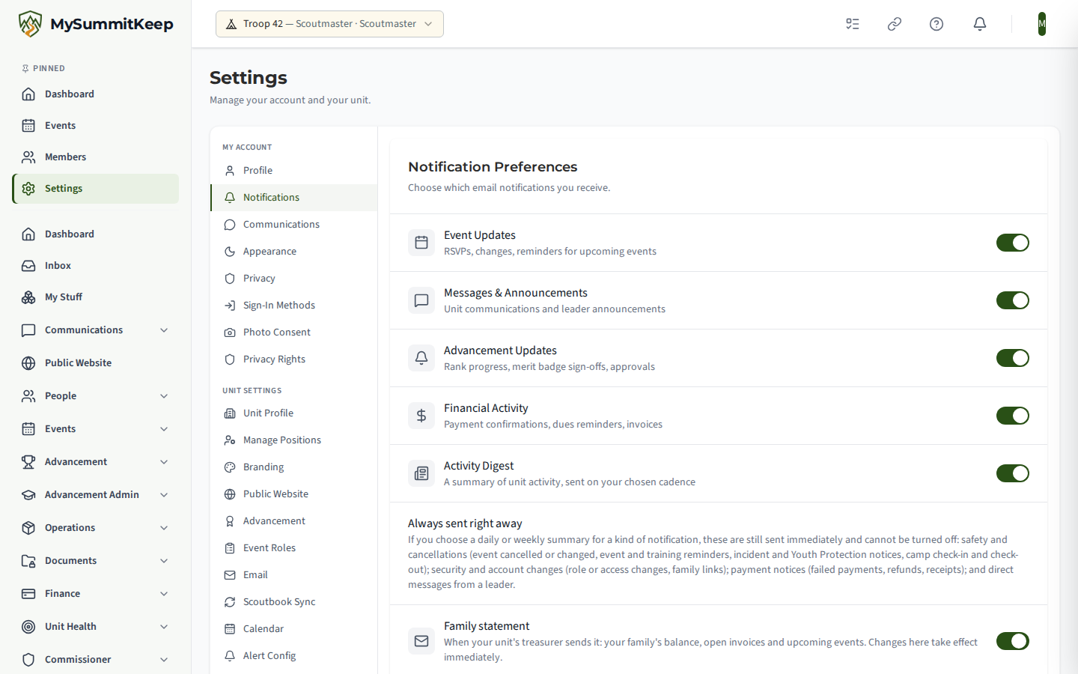This screenshot has height=674, width=1078.
Task: Turn off the Family statement toggle
Action: (x=1013, y=641)
